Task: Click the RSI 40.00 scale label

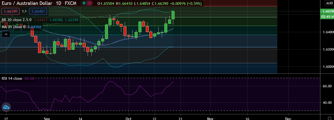Action: 328,103
